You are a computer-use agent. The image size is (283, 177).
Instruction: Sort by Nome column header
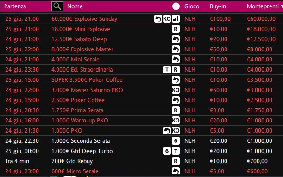(75, 6)
